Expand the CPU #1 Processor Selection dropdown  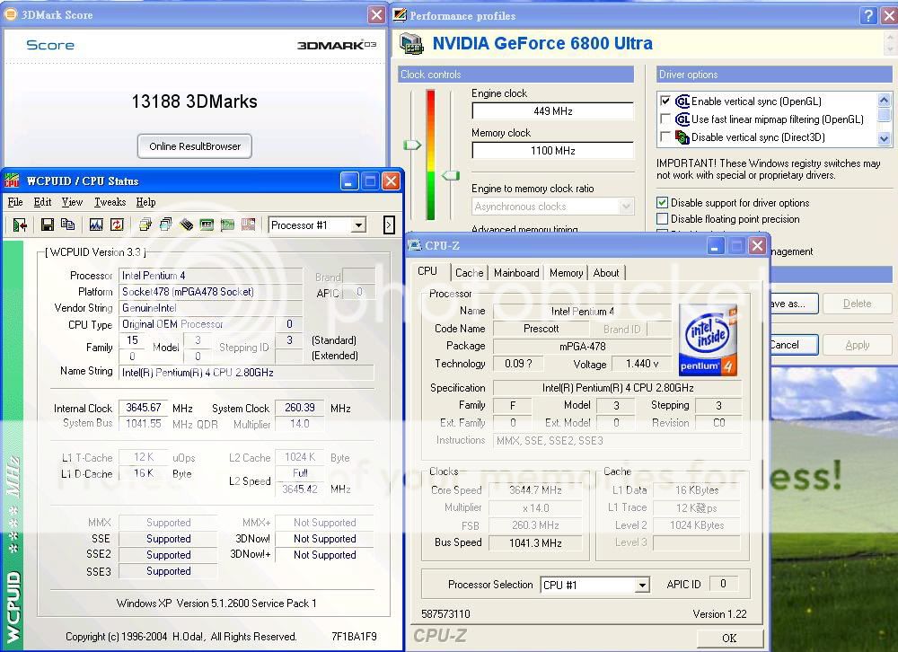(641, 586)
